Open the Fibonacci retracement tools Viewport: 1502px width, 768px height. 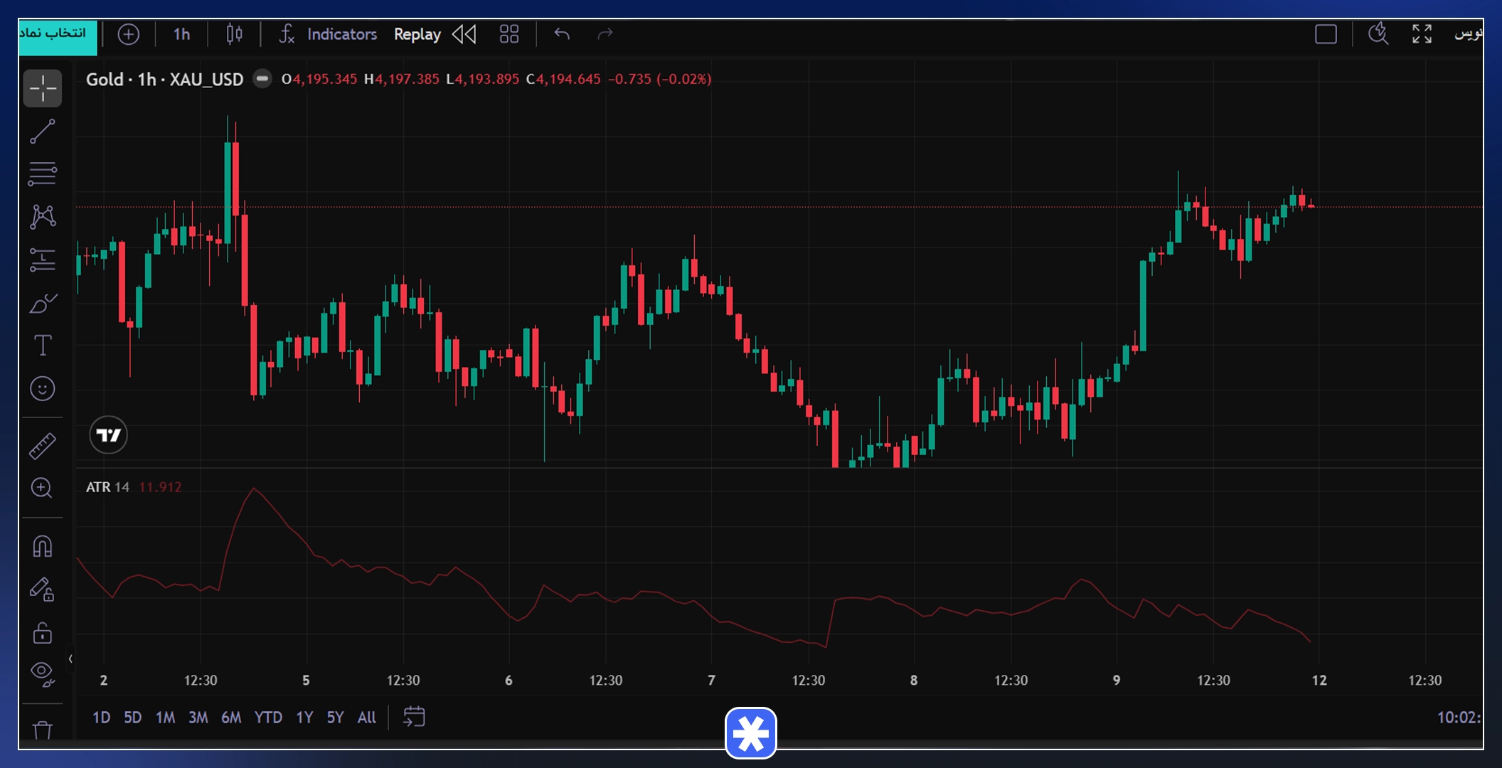43,174
